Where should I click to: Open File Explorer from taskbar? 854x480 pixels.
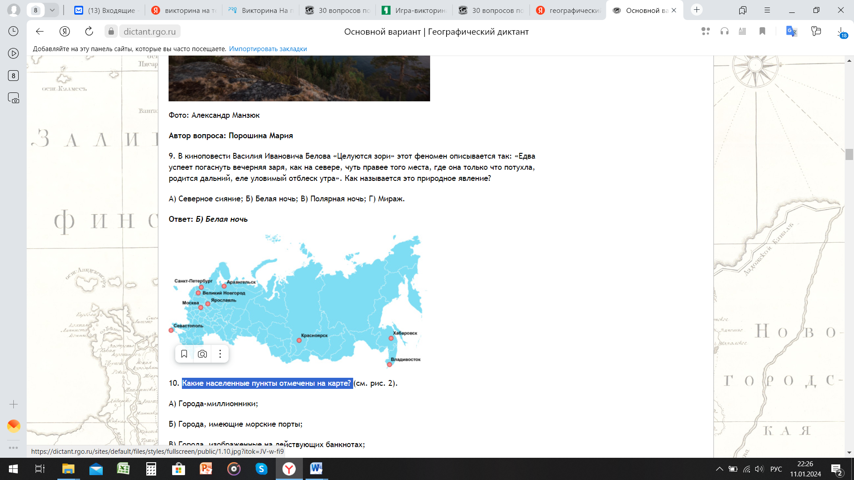(x=68, y=469)
